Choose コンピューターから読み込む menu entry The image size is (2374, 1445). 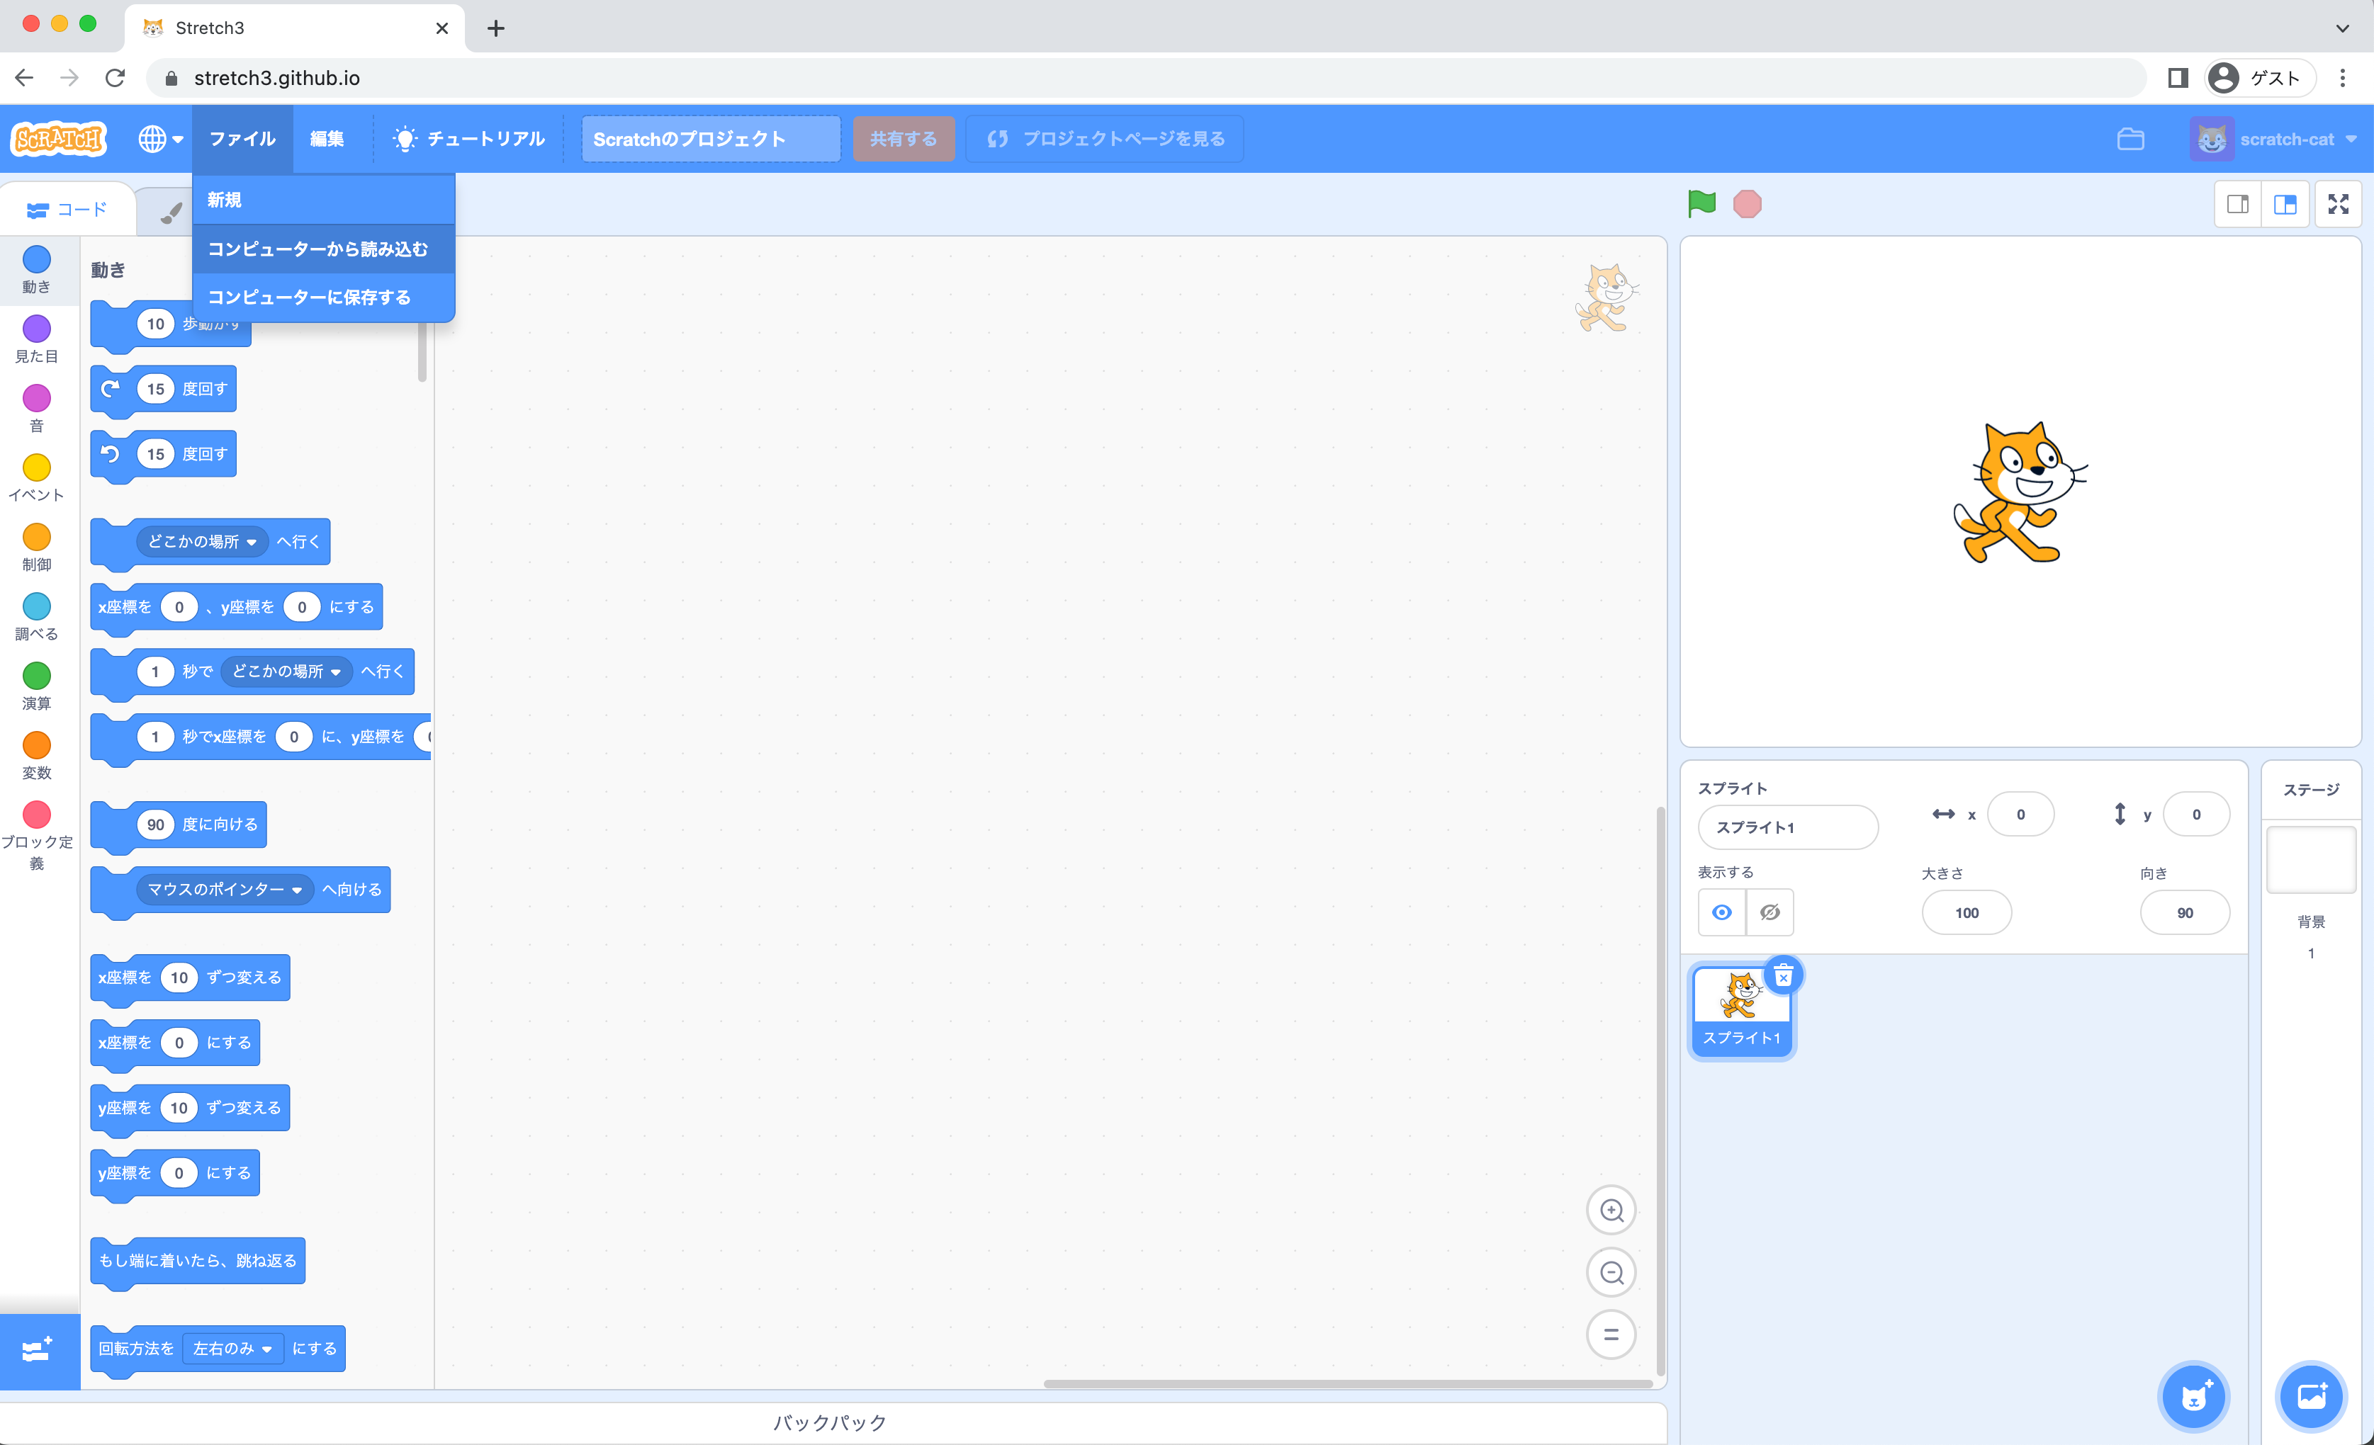(x=322, y=249)
